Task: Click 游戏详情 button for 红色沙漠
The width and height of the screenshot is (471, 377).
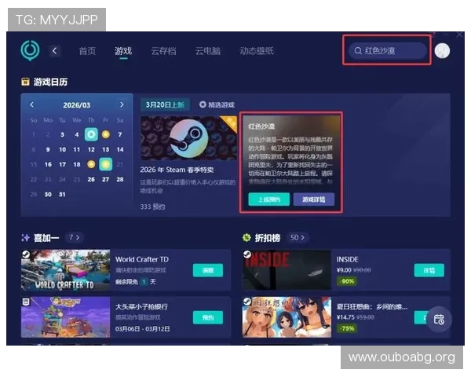Action: [314, 199]
